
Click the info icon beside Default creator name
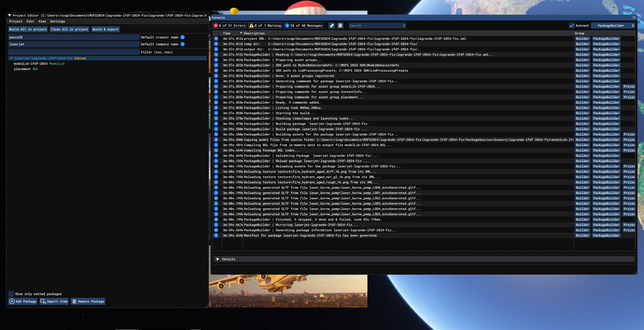[183, 37]
